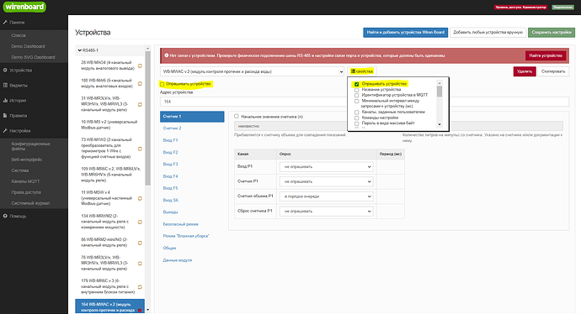Check Каналы, заданные пользователем option
The height and width of the screenshot is (314, 581).
pos(356,113)
